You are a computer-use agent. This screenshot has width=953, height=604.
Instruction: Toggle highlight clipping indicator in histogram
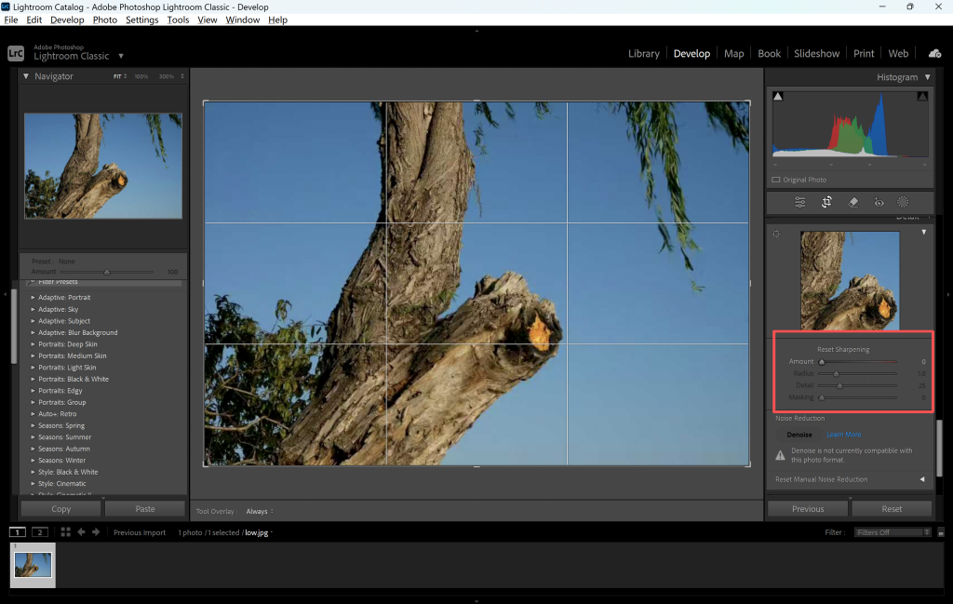click(922, 96)
